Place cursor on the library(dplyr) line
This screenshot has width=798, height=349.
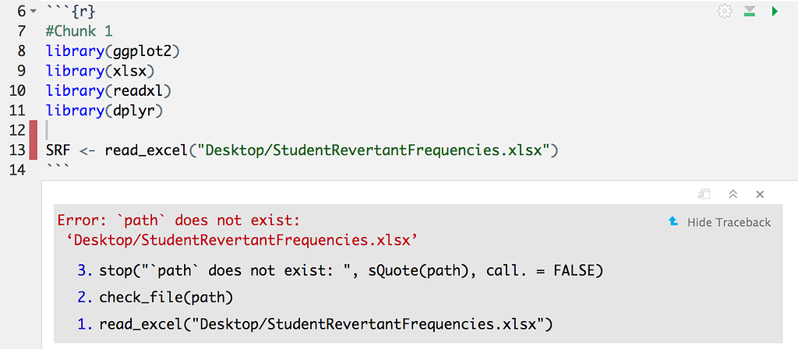[x=104, y=111]
